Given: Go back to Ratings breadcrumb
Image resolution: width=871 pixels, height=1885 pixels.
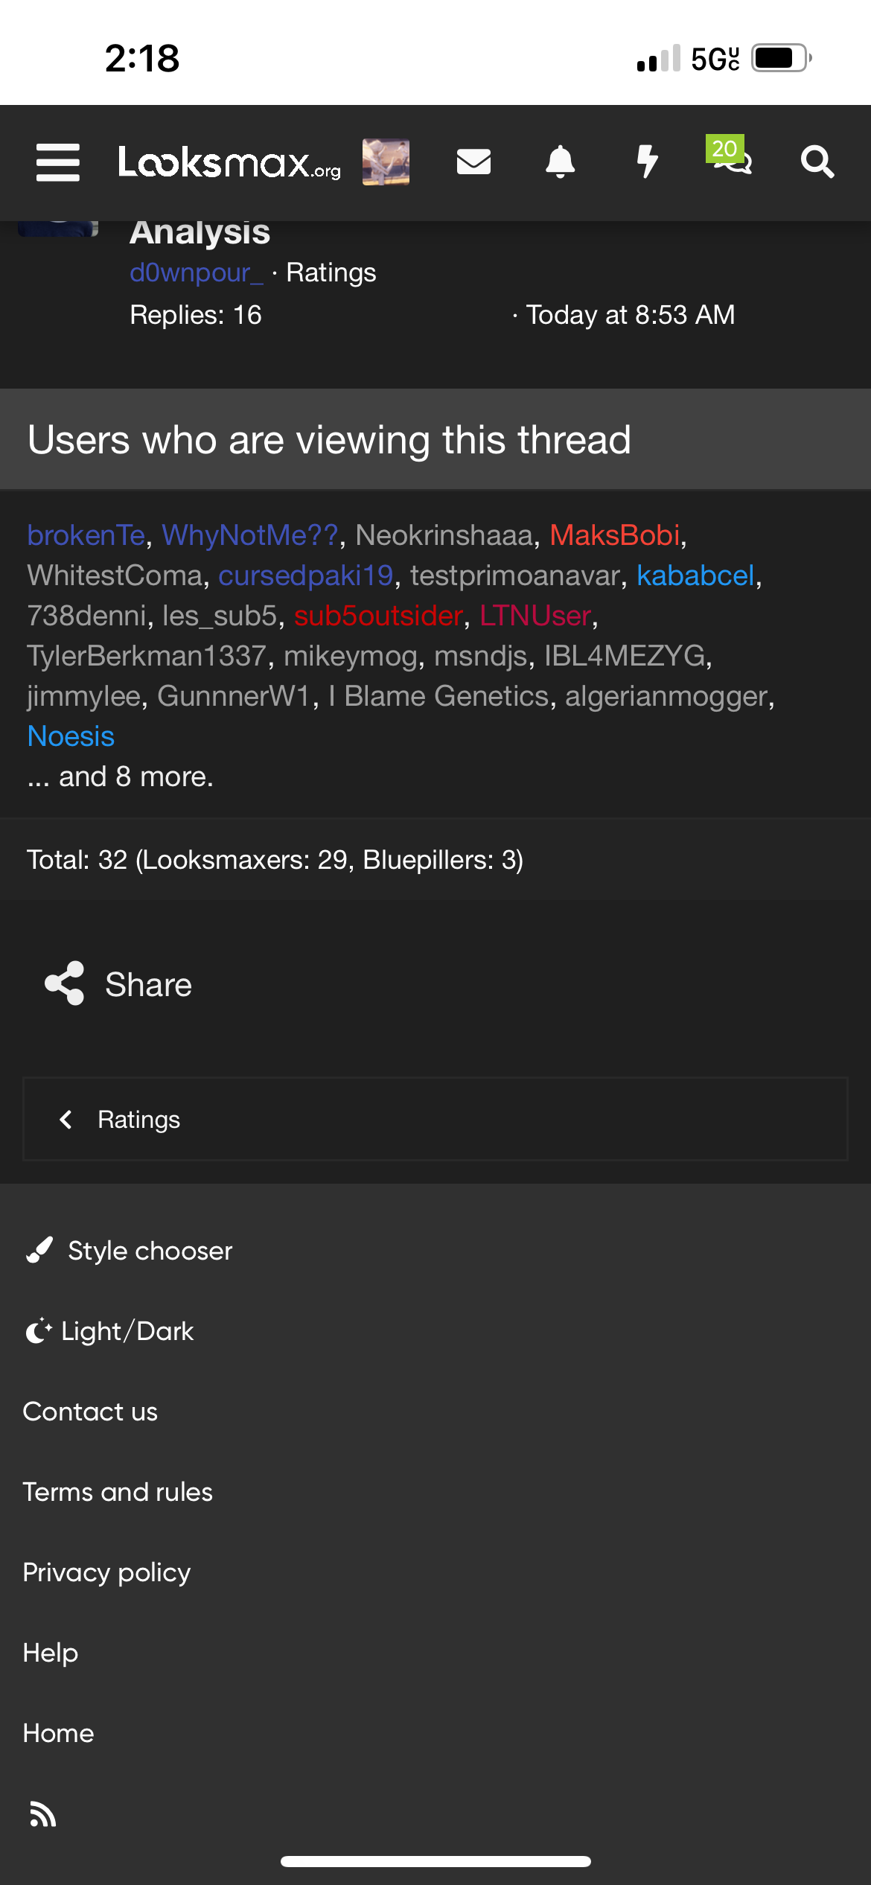Looking at the screenshot, I should (138, 1120).
